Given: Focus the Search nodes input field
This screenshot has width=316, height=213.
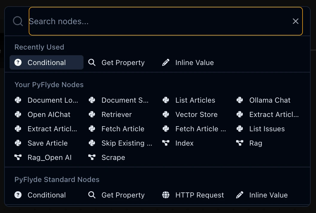Looking at the screenshot, I should 166,21.
